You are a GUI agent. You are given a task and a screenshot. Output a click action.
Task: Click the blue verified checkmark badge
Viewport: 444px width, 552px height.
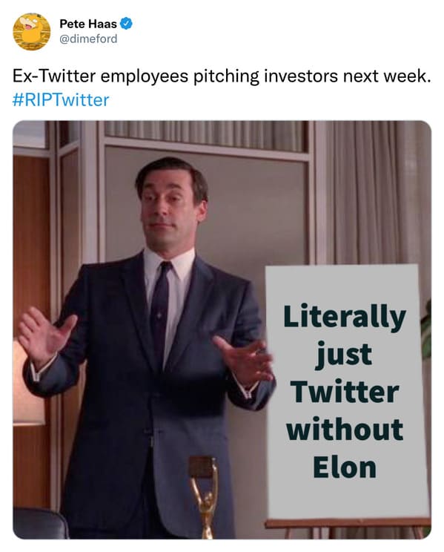pos(126,24)
